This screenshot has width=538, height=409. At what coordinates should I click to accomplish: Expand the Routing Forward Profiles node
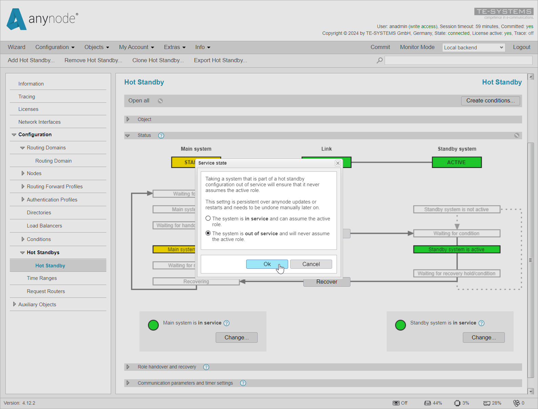tap(23, 187)
